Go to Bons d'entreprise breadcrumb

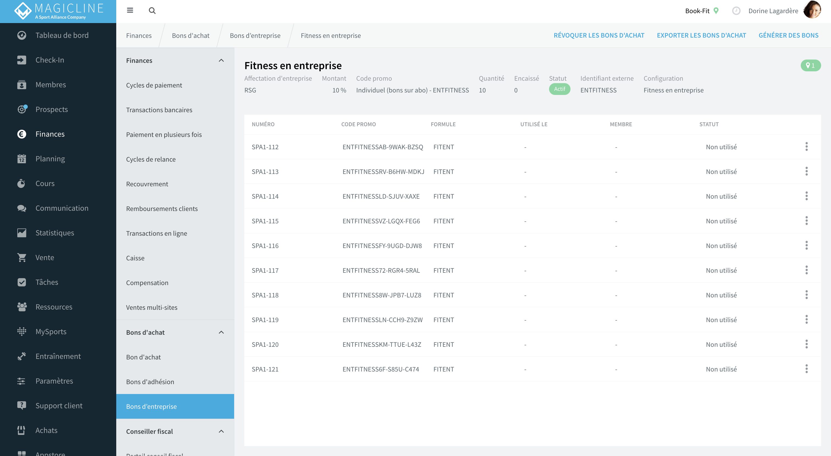[255, 35]
